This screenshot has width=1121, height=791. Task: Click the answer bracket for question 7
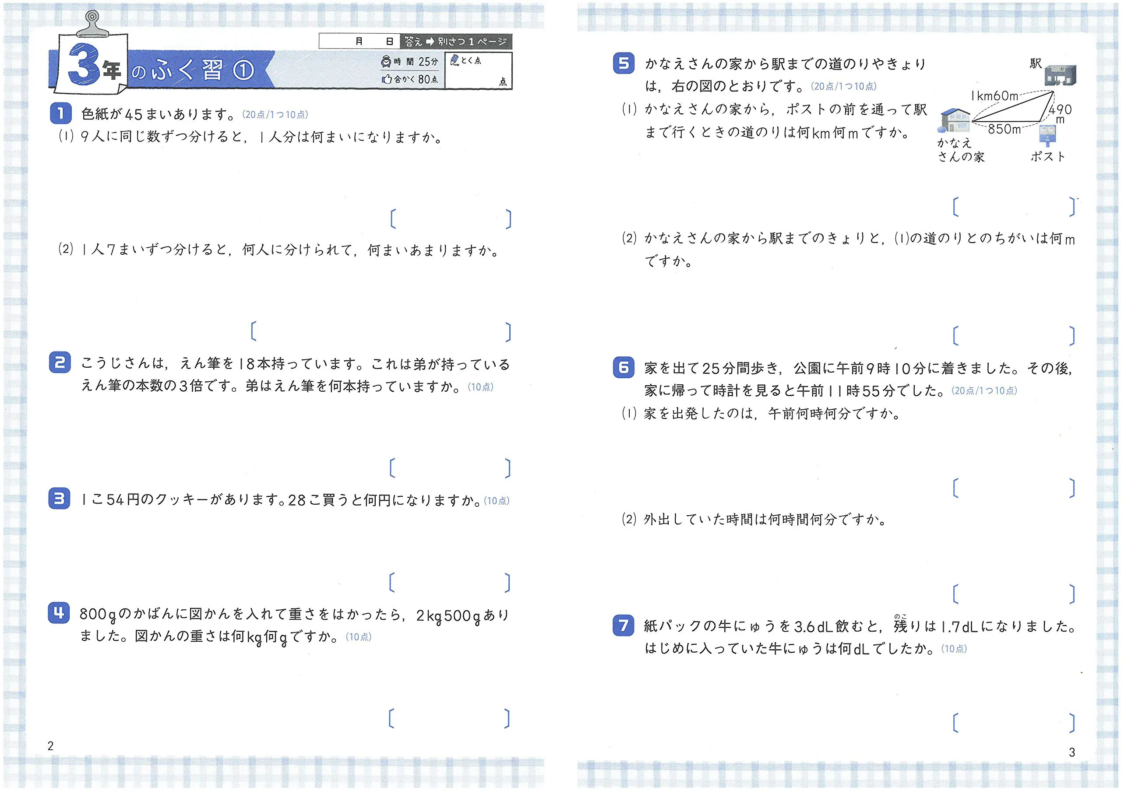click(1014, 723)
